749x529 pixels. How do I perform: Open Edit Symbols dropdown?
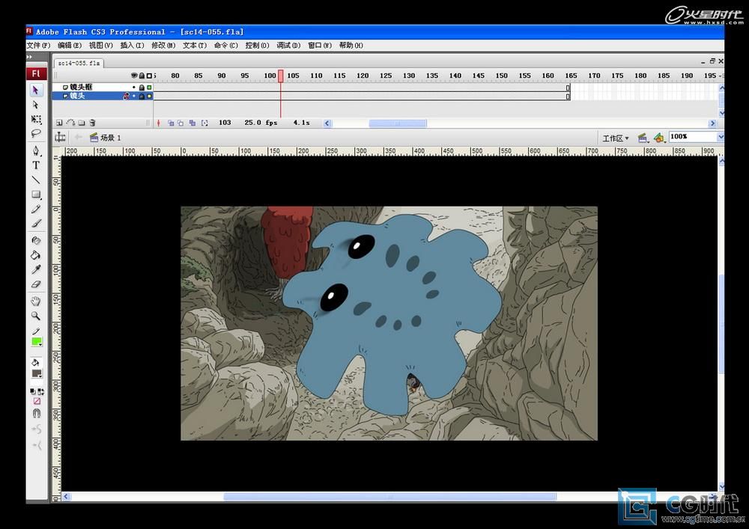pos(660,138)
